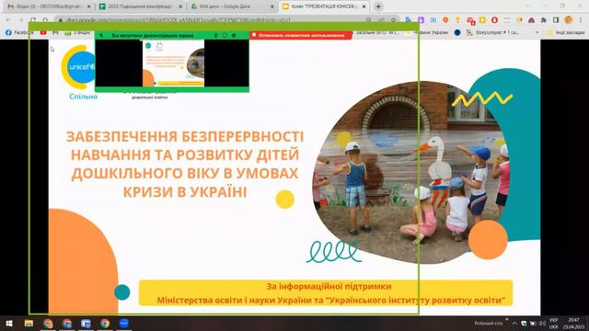This screenshot has height=331, width=589.
Task: Switch to the Google Sheets 2023 tab
Action: pos(140,6)
